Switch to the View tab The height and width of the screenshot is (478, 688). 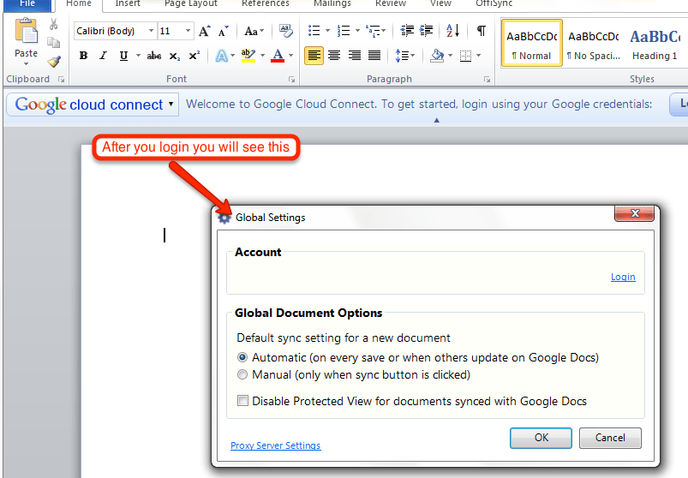(440, 3)
